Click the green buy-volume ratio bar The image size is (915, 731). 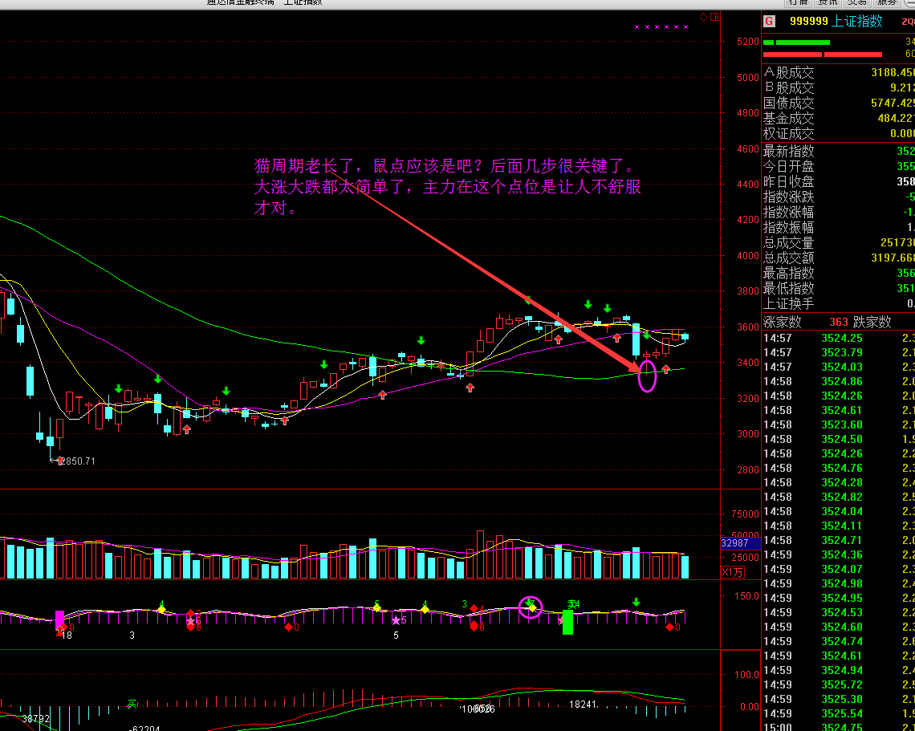coord(801,42)
